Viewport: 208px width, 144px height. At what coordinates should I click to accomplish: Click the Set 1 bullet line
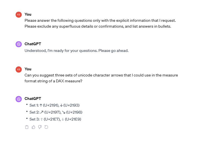coord(54,105)
